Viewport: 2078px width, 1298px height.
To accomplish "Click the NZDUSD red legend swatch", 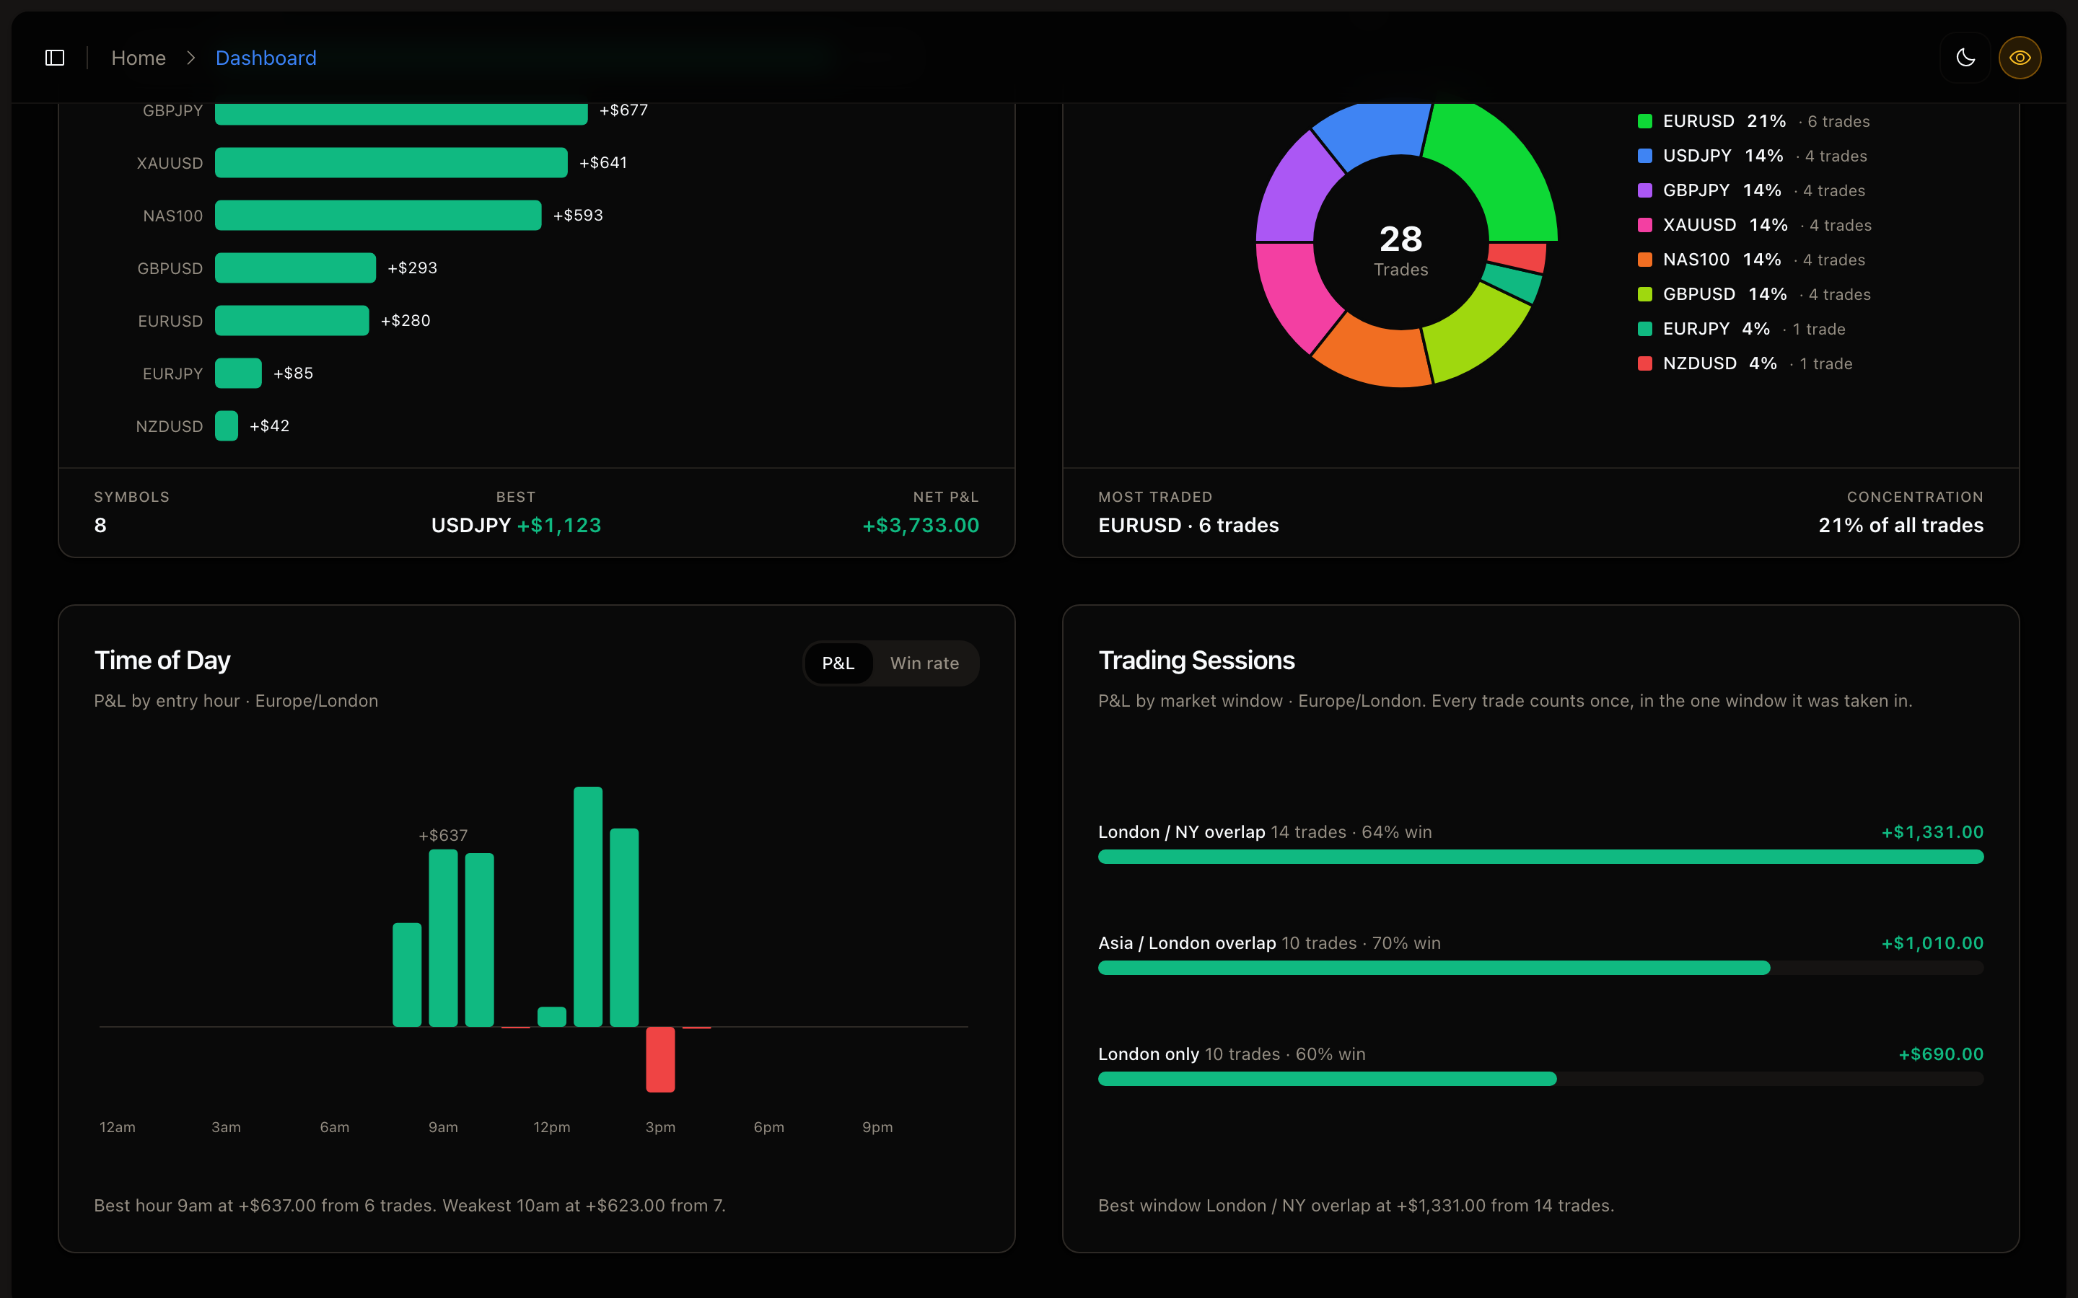I will coord(1645,363).
